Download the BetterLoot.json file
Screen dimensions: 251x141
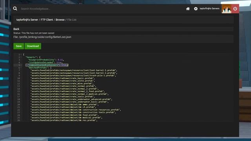point(33,46)
